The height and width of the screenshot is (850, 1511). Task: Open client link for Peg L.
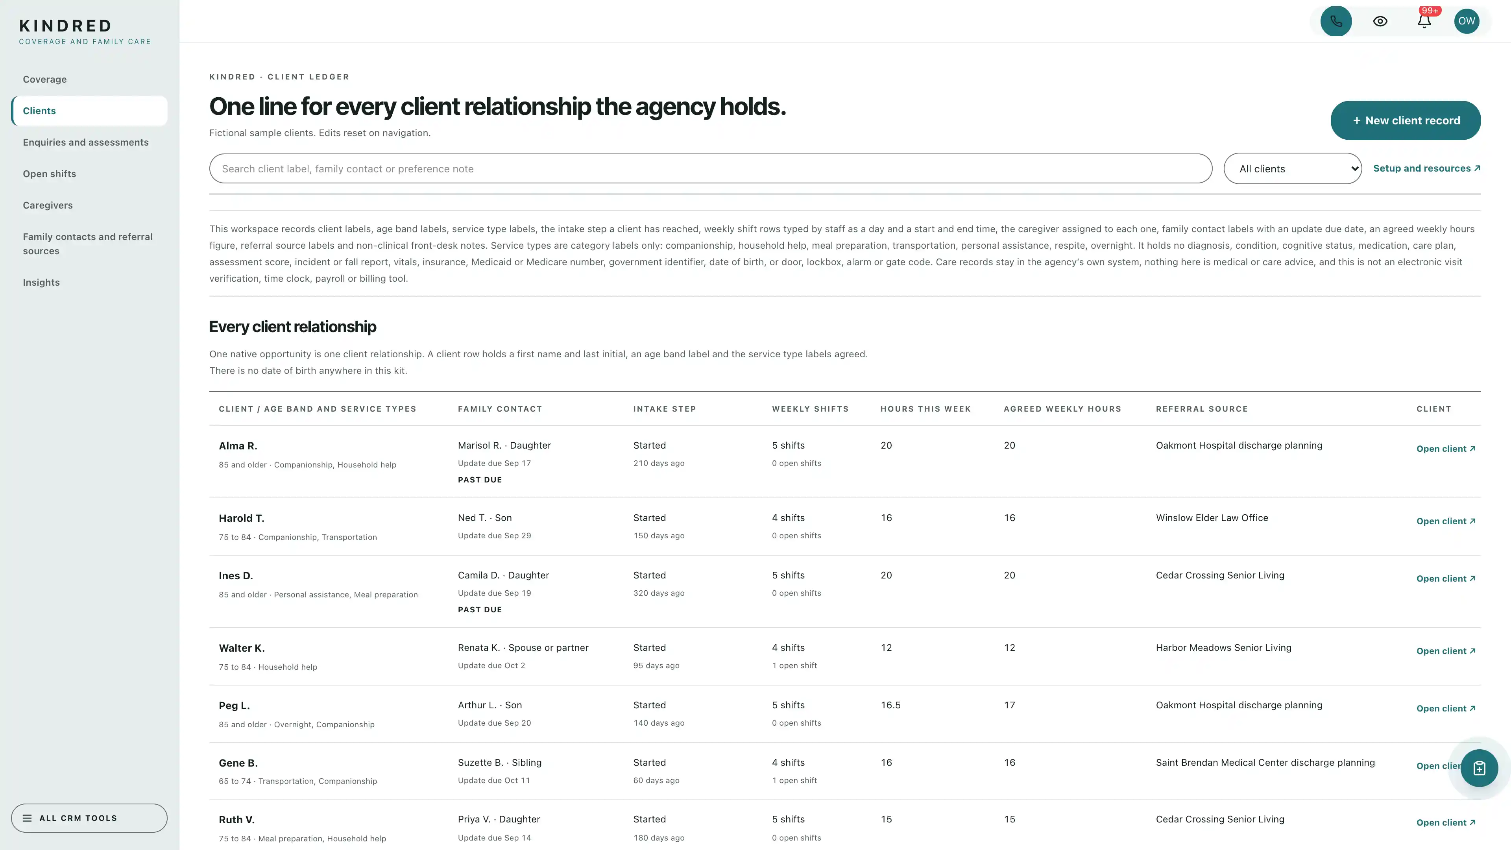click(x=1445, y=709)
